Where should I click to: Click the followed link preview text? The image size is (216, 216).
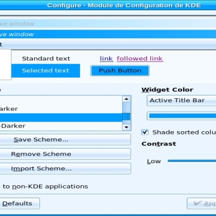(x=140, y=58)
